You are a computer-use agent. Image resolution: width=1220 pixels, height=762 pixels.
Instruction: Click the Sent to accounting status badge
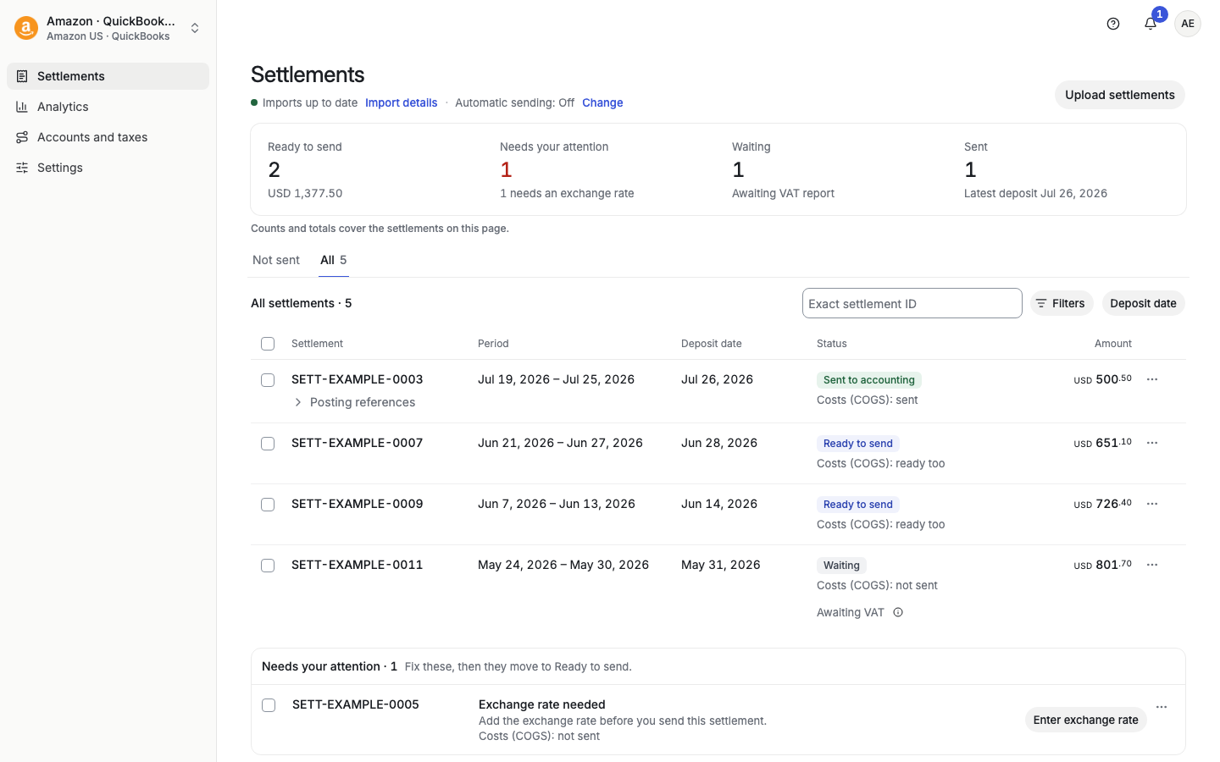[869, 380]
